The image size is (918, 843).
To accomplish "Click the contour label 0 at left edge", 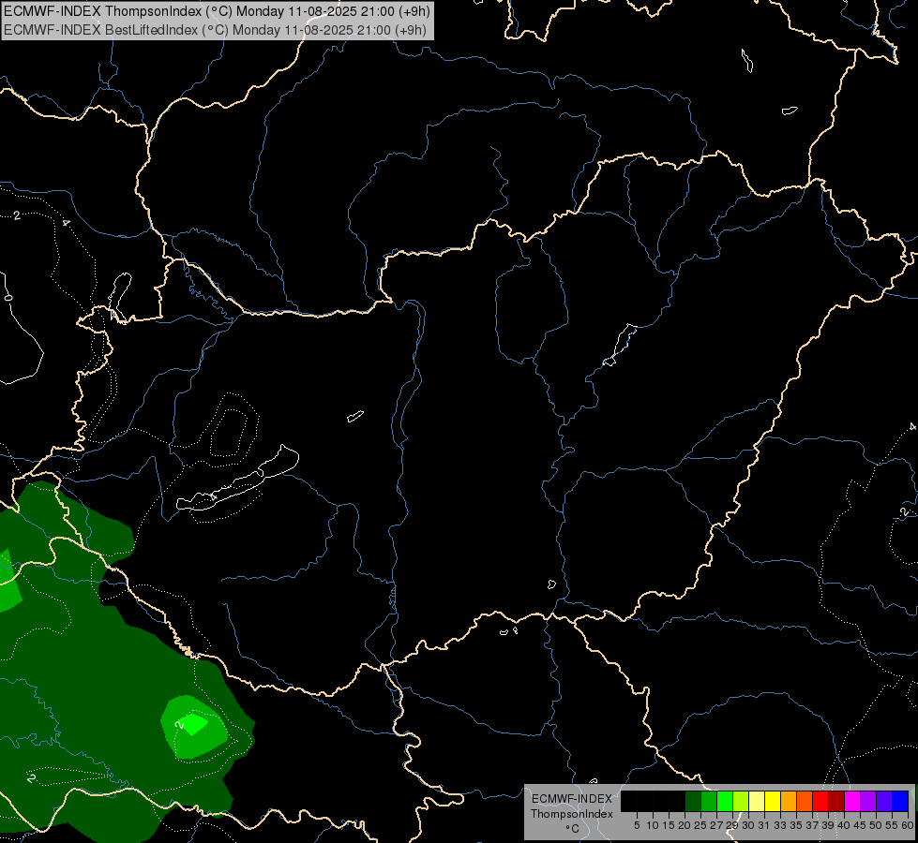I will pos(8,298).
